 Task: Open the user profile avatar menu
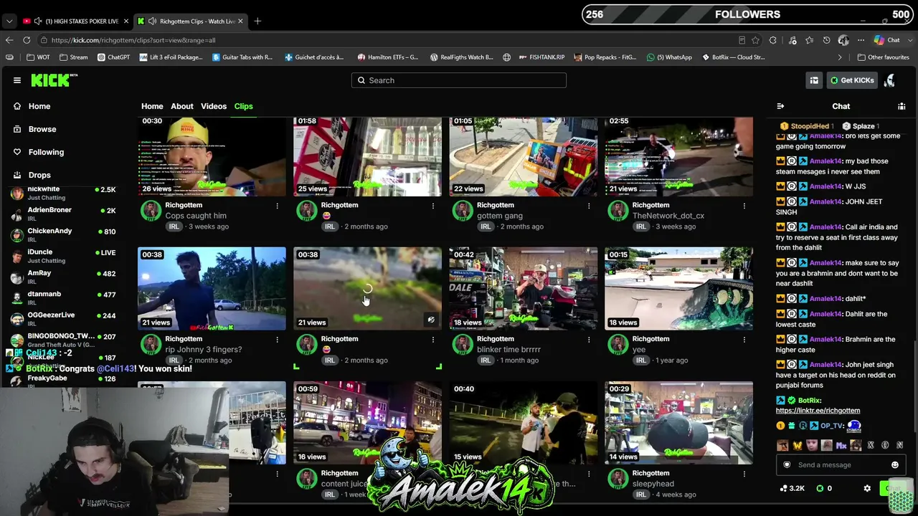[x=889, y=80]
